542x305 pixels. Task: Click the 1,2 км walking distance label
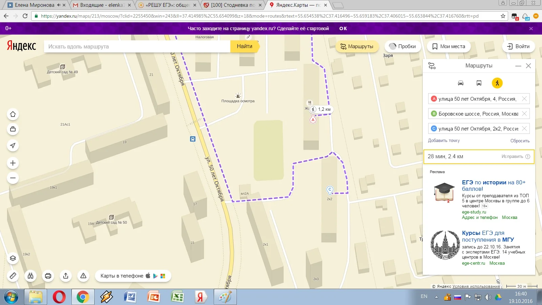321,109
